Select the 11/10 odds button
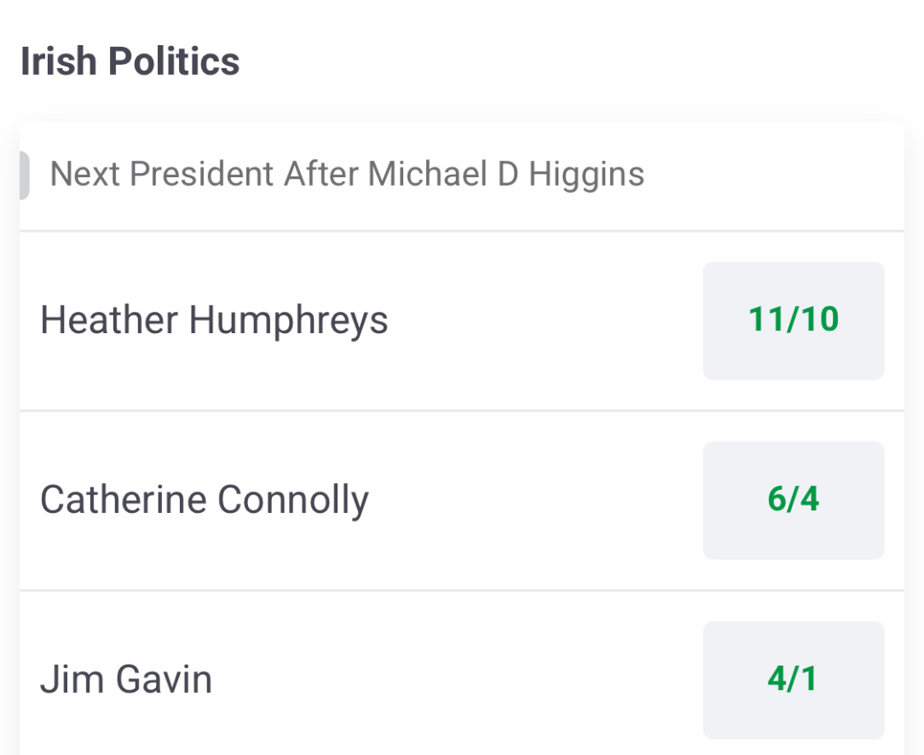 click(793, 320)
